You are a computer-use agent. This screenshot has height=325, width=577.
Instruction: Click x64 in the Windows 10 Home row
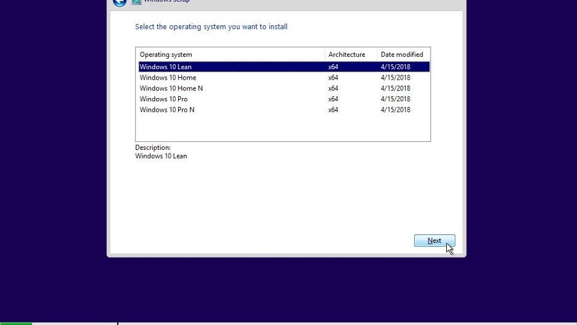coord(333,78)
